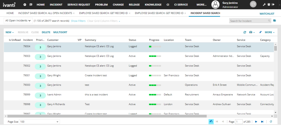Click the page number input field
Screen dimensions: 281x129
[x=239, y=122]
